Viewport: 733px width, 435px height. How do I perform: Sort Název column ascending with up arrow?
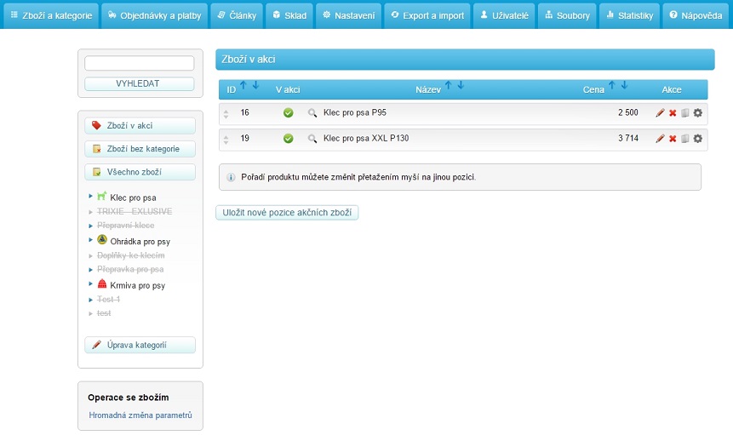pyautogui.click(x=449, y=85)
